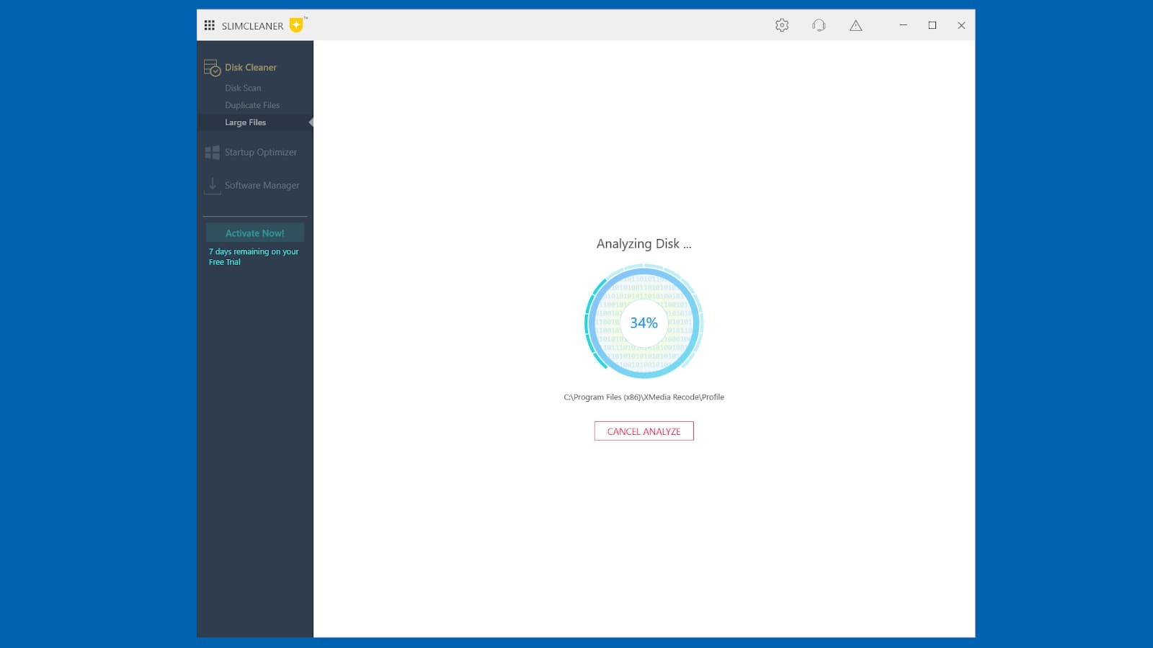This screenshot has width=1153, height=648.
Task: Switch to Startup Optimizer
Action: pyautogui.click(x=261, y=152)
